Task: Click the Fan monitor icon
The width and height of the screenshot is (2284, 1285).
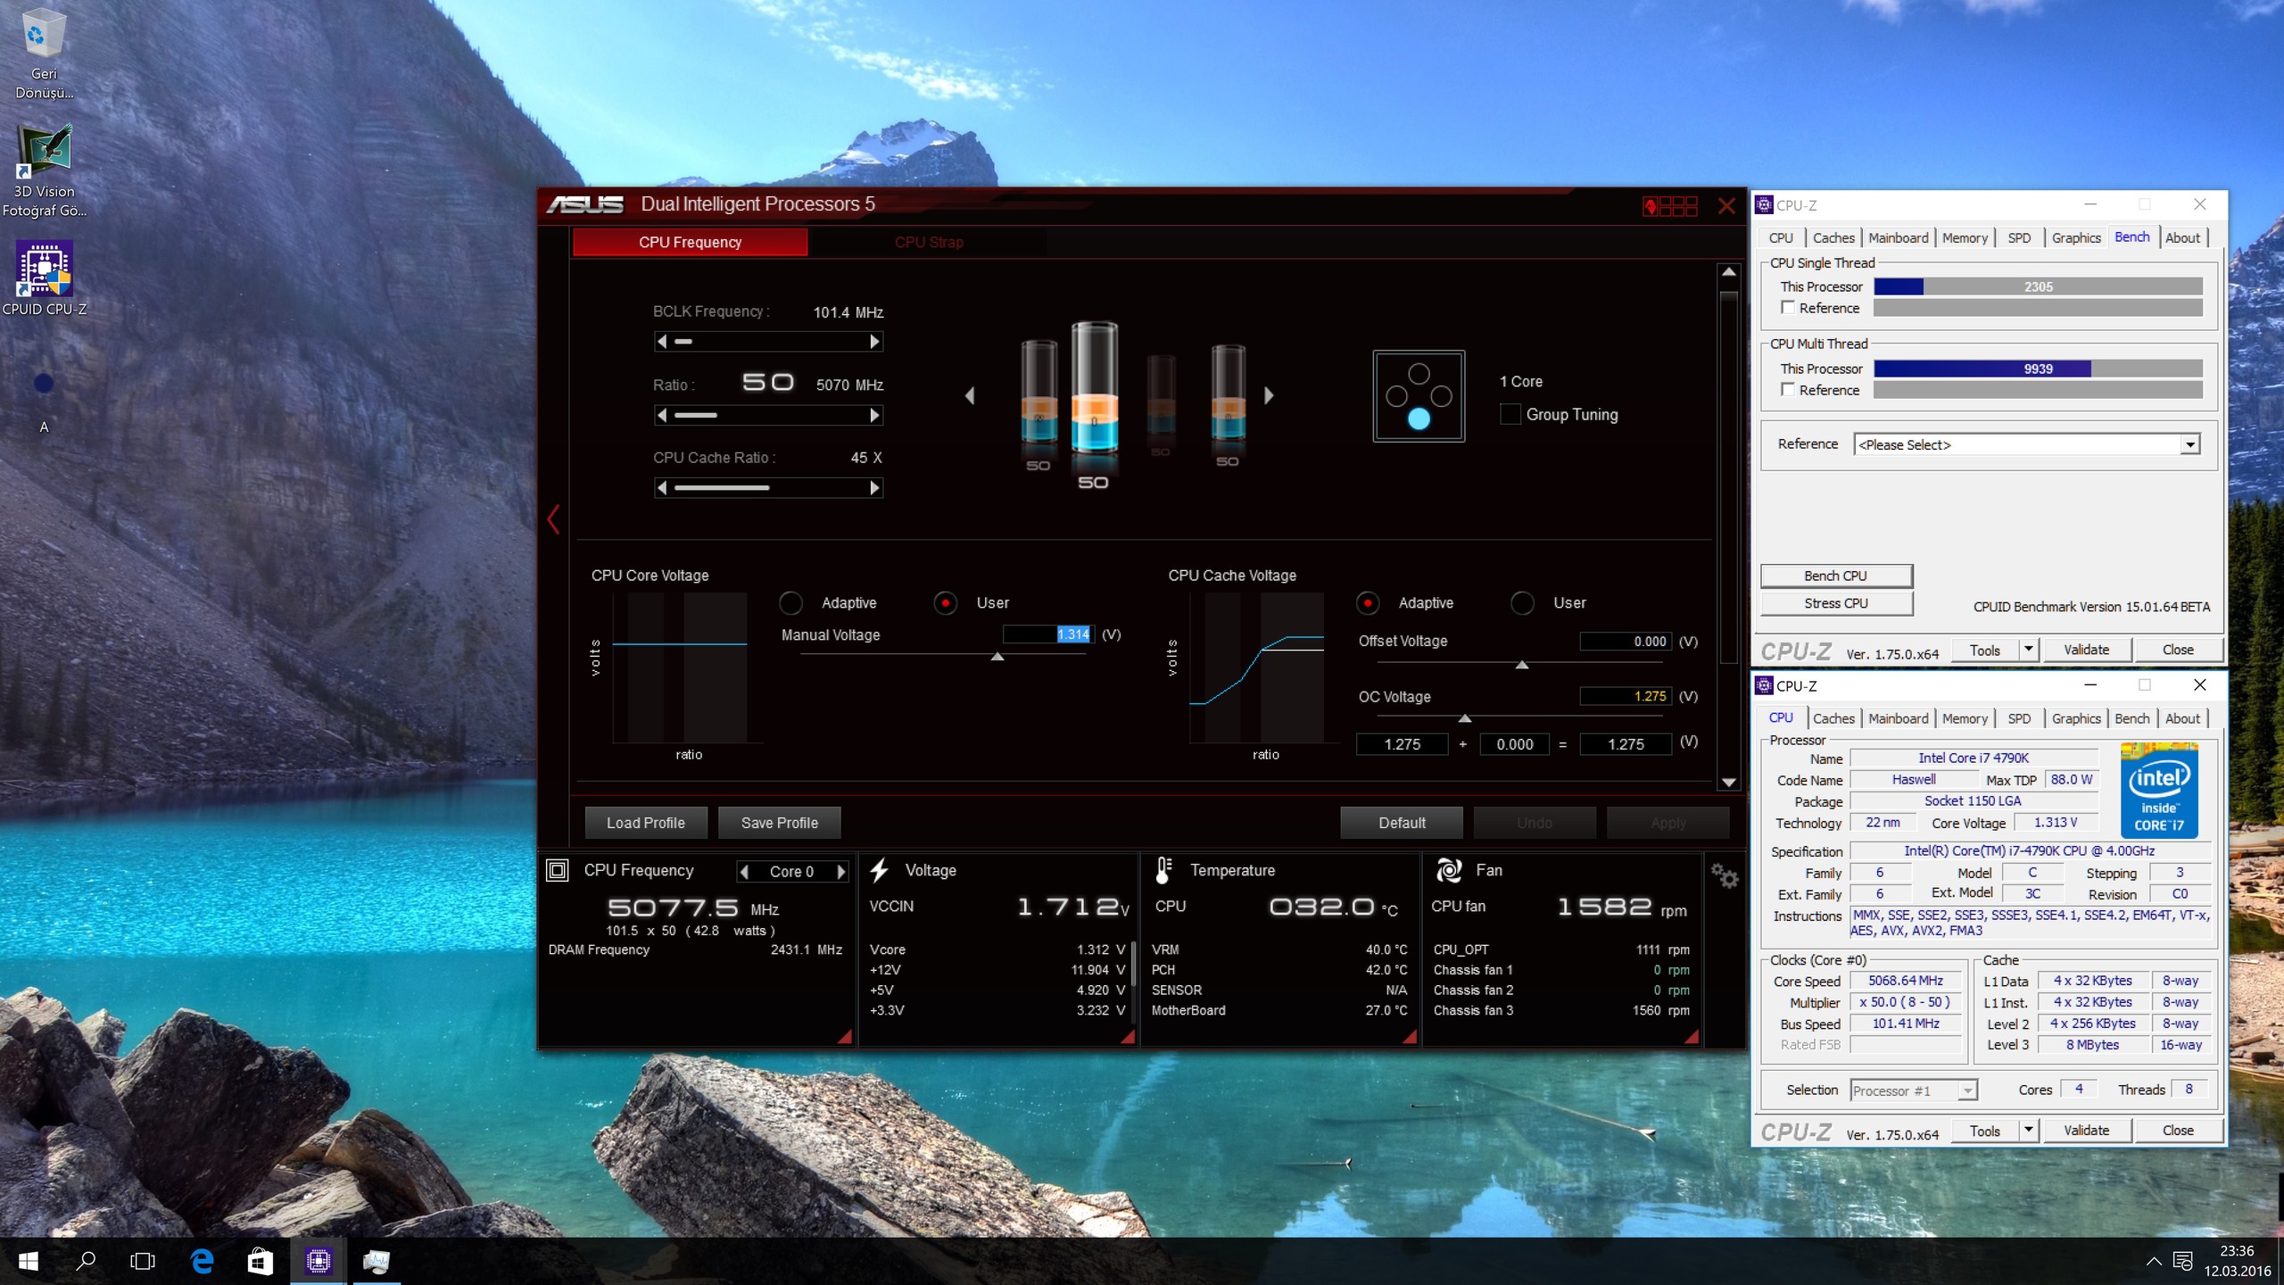Action: pos(1449,870)
